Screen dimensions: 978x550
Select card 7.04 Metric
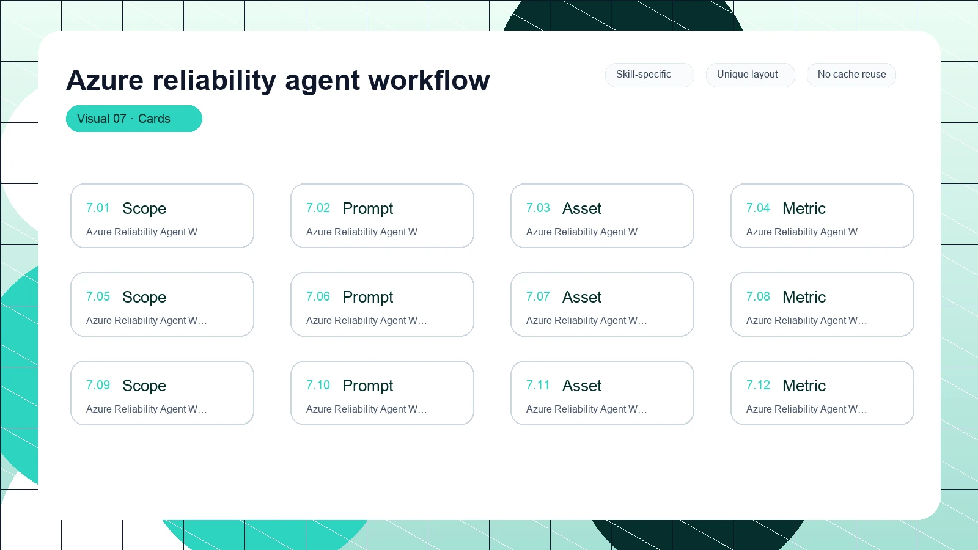[822, 216]
